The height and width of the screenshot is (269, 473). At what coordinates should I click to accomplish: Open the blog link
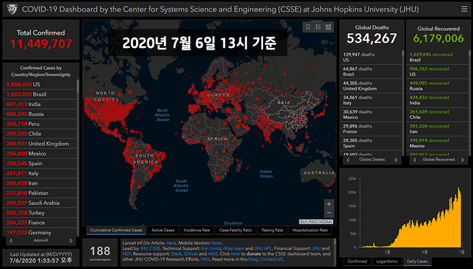(253, 260)
